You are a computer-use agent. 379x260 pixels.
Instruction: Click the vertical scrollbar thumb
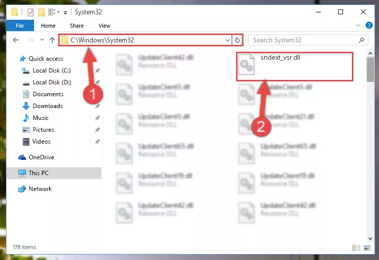click(x=370, y=70)
